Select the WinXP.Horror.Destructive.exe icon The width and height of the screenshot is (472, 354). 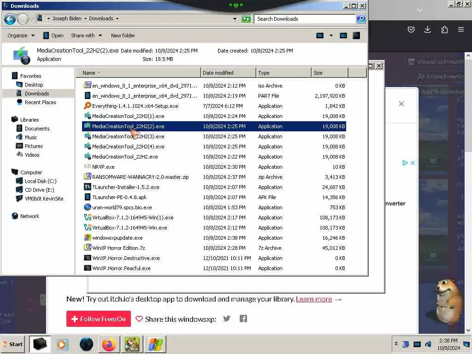[87, 258]
